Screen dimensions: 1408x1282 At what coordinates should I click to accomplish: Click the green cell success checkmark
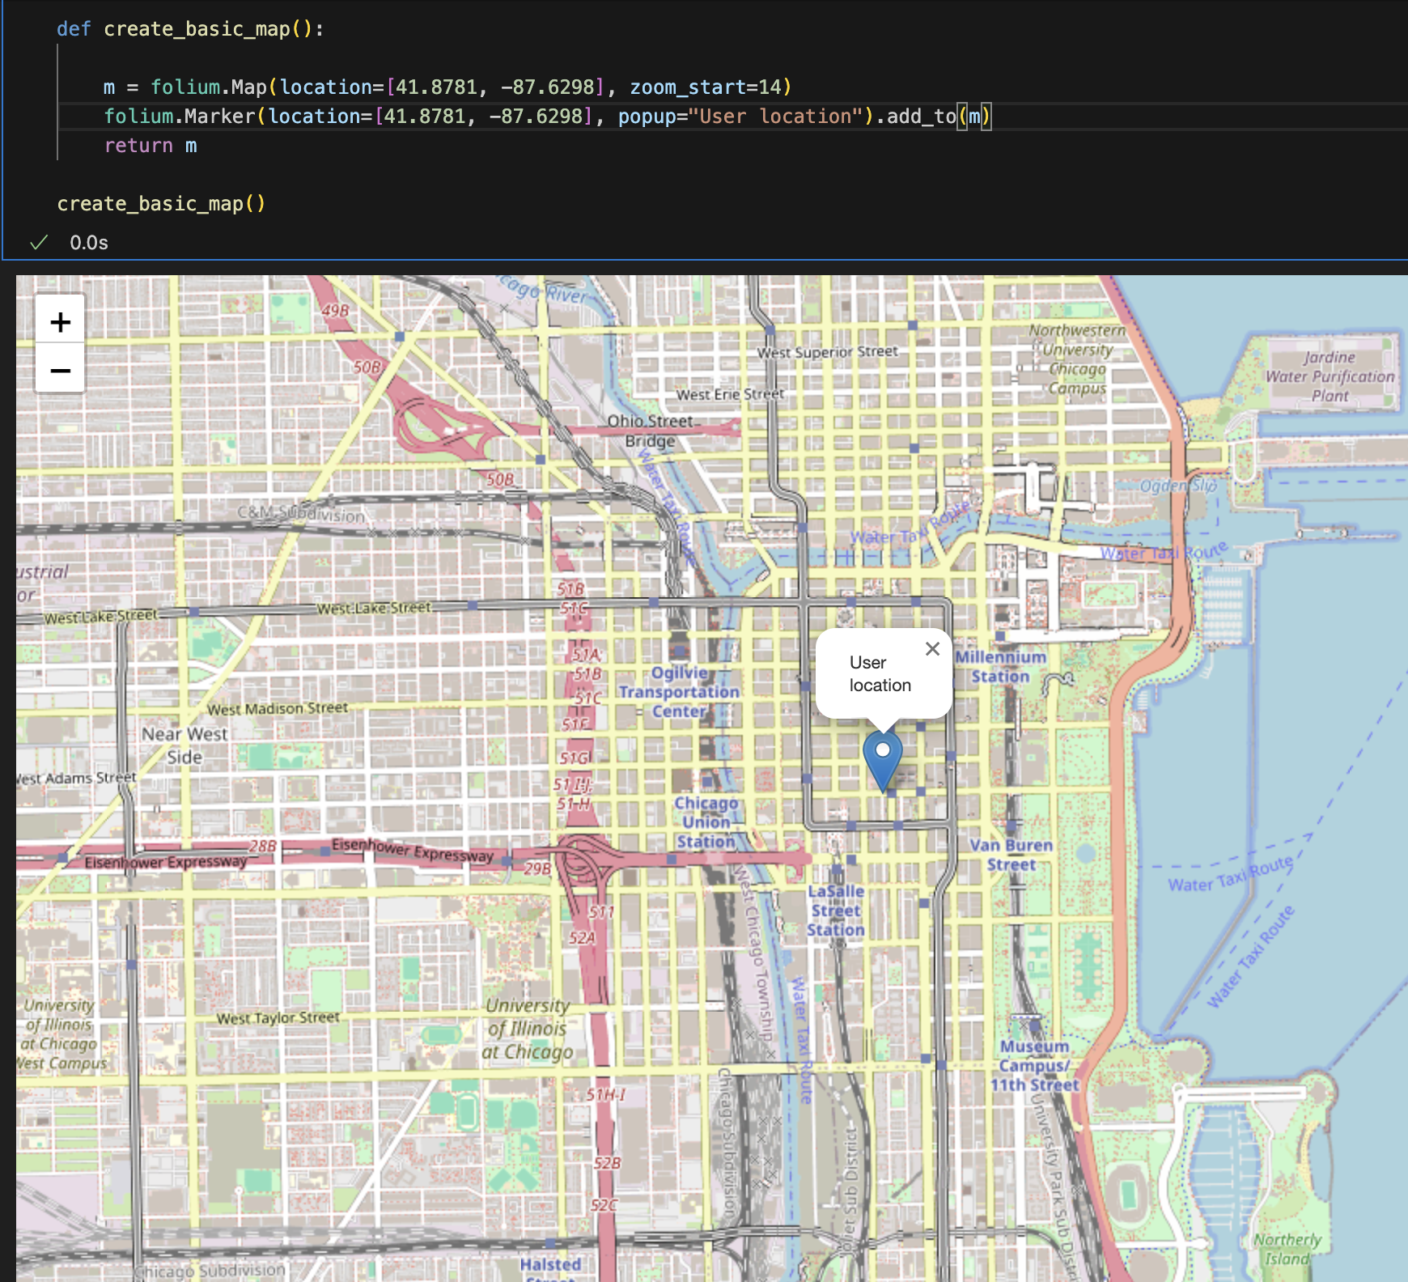(39, 242)
